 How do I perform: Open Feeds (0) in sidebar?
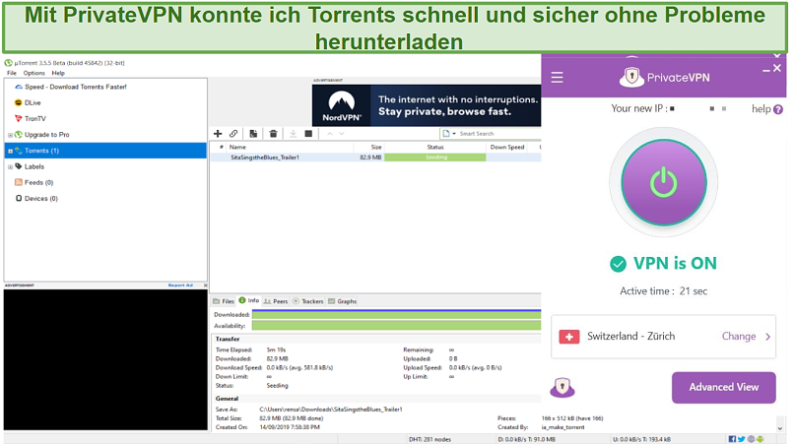tap(33, 182)
